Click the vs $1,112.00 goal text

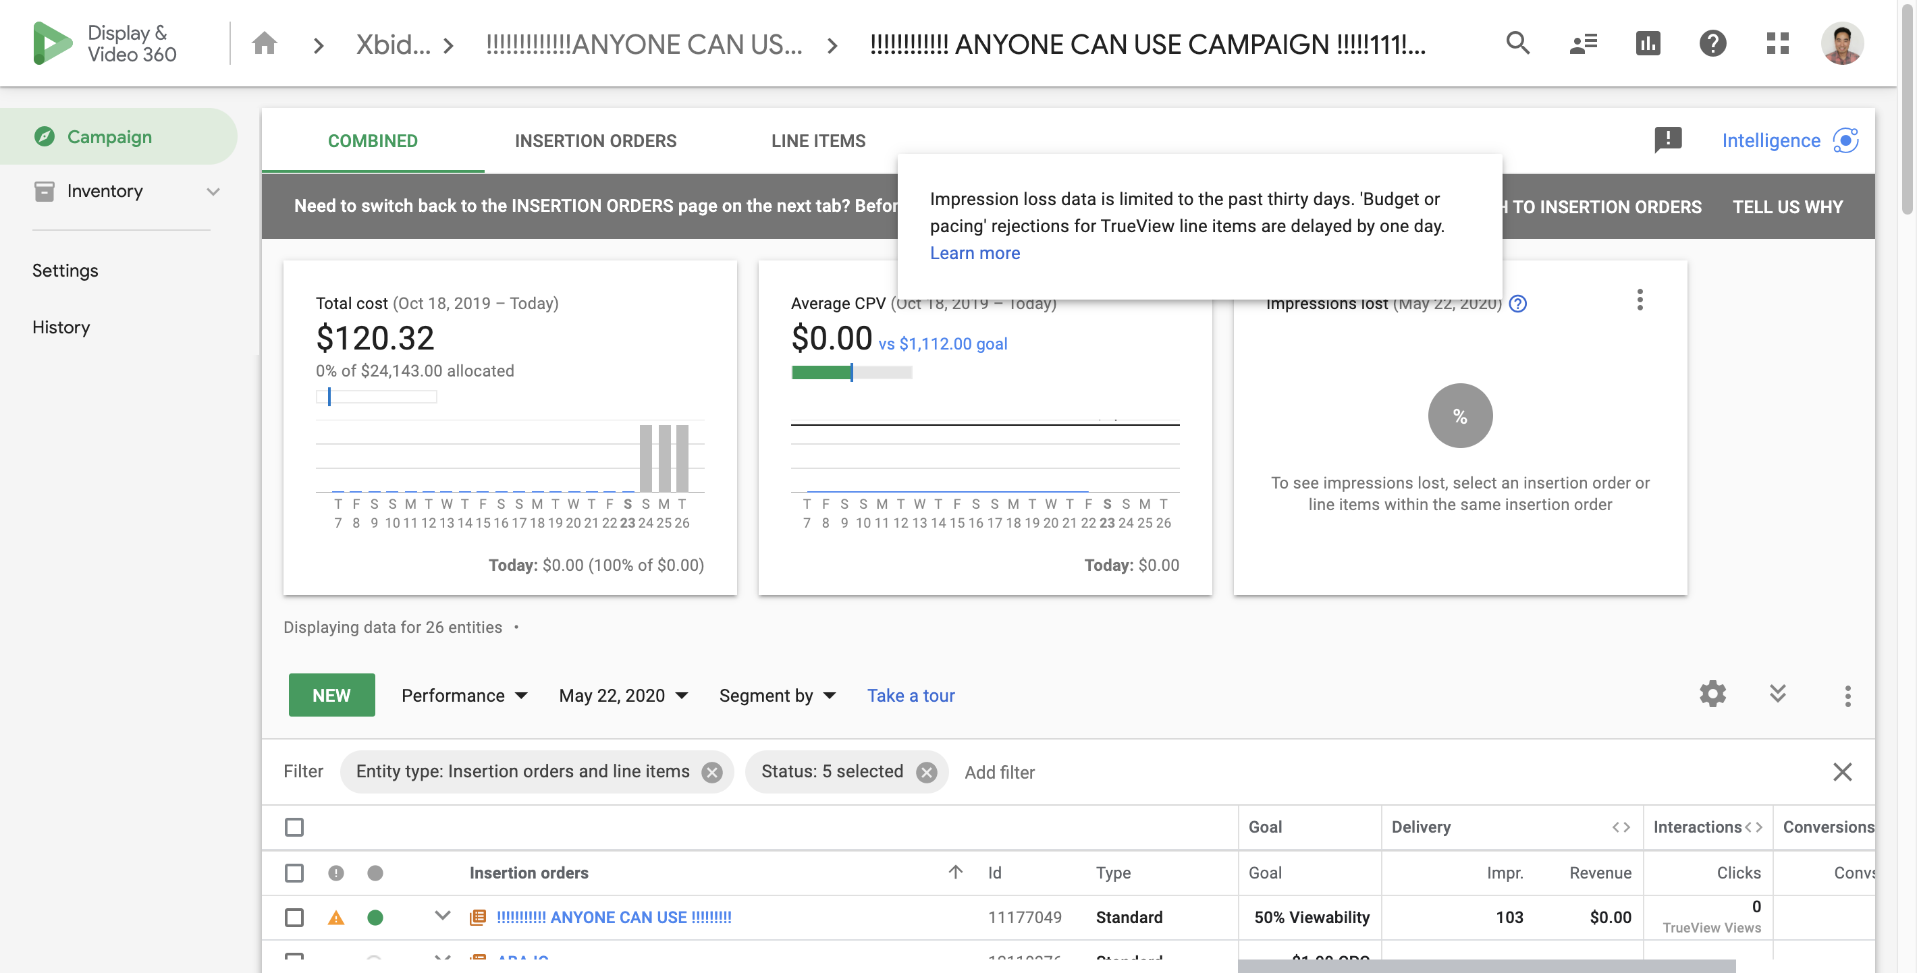(x=942, y=343)
